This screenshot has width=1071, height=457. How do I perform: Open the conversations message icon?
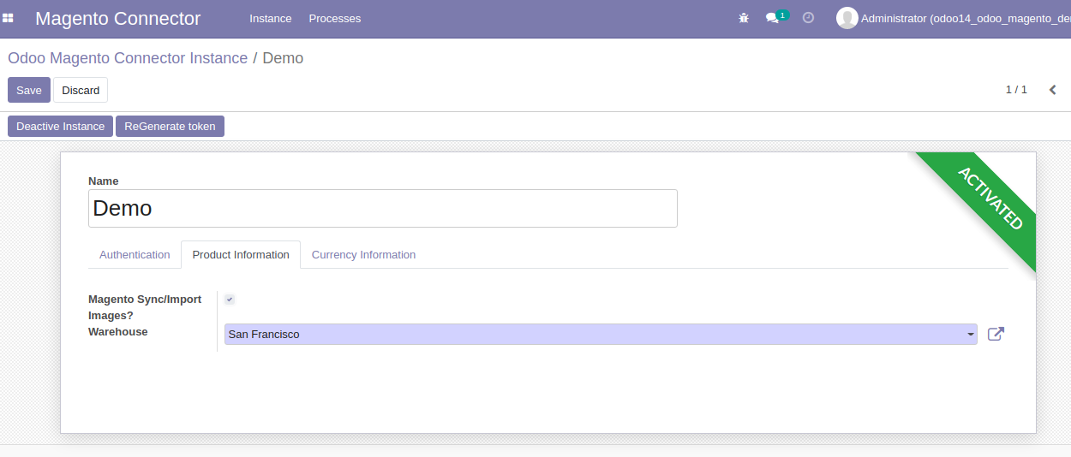pyautogui.click(x=772, y=18)
